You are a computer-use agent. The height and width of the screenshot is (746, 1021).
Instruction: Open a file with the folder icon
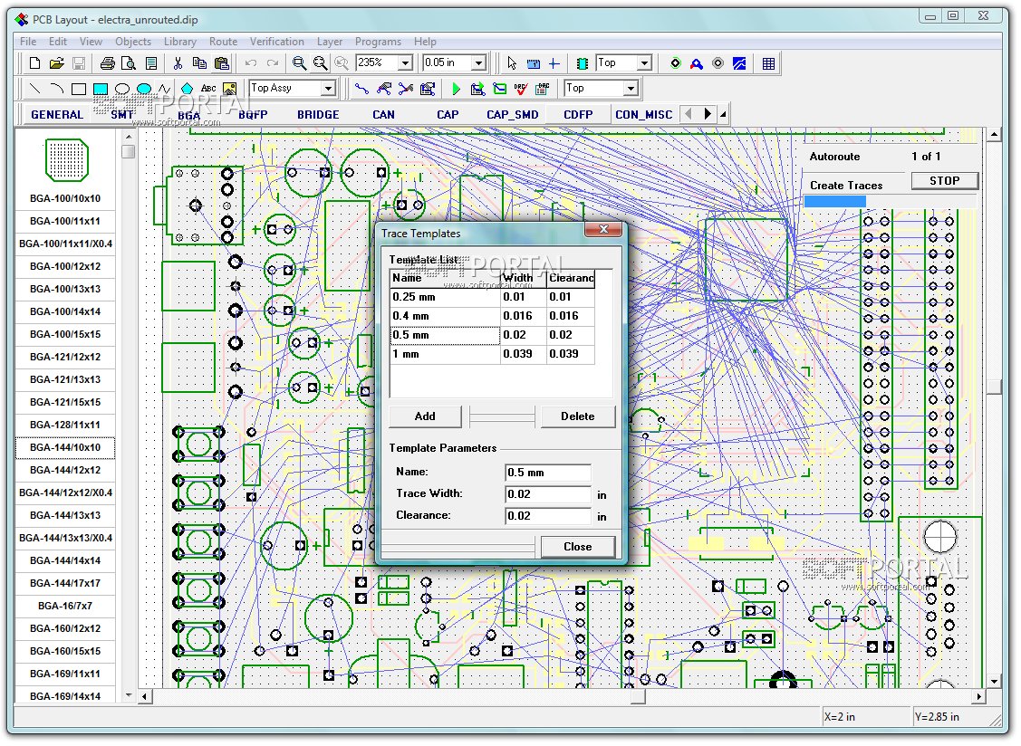click(56, 63)
